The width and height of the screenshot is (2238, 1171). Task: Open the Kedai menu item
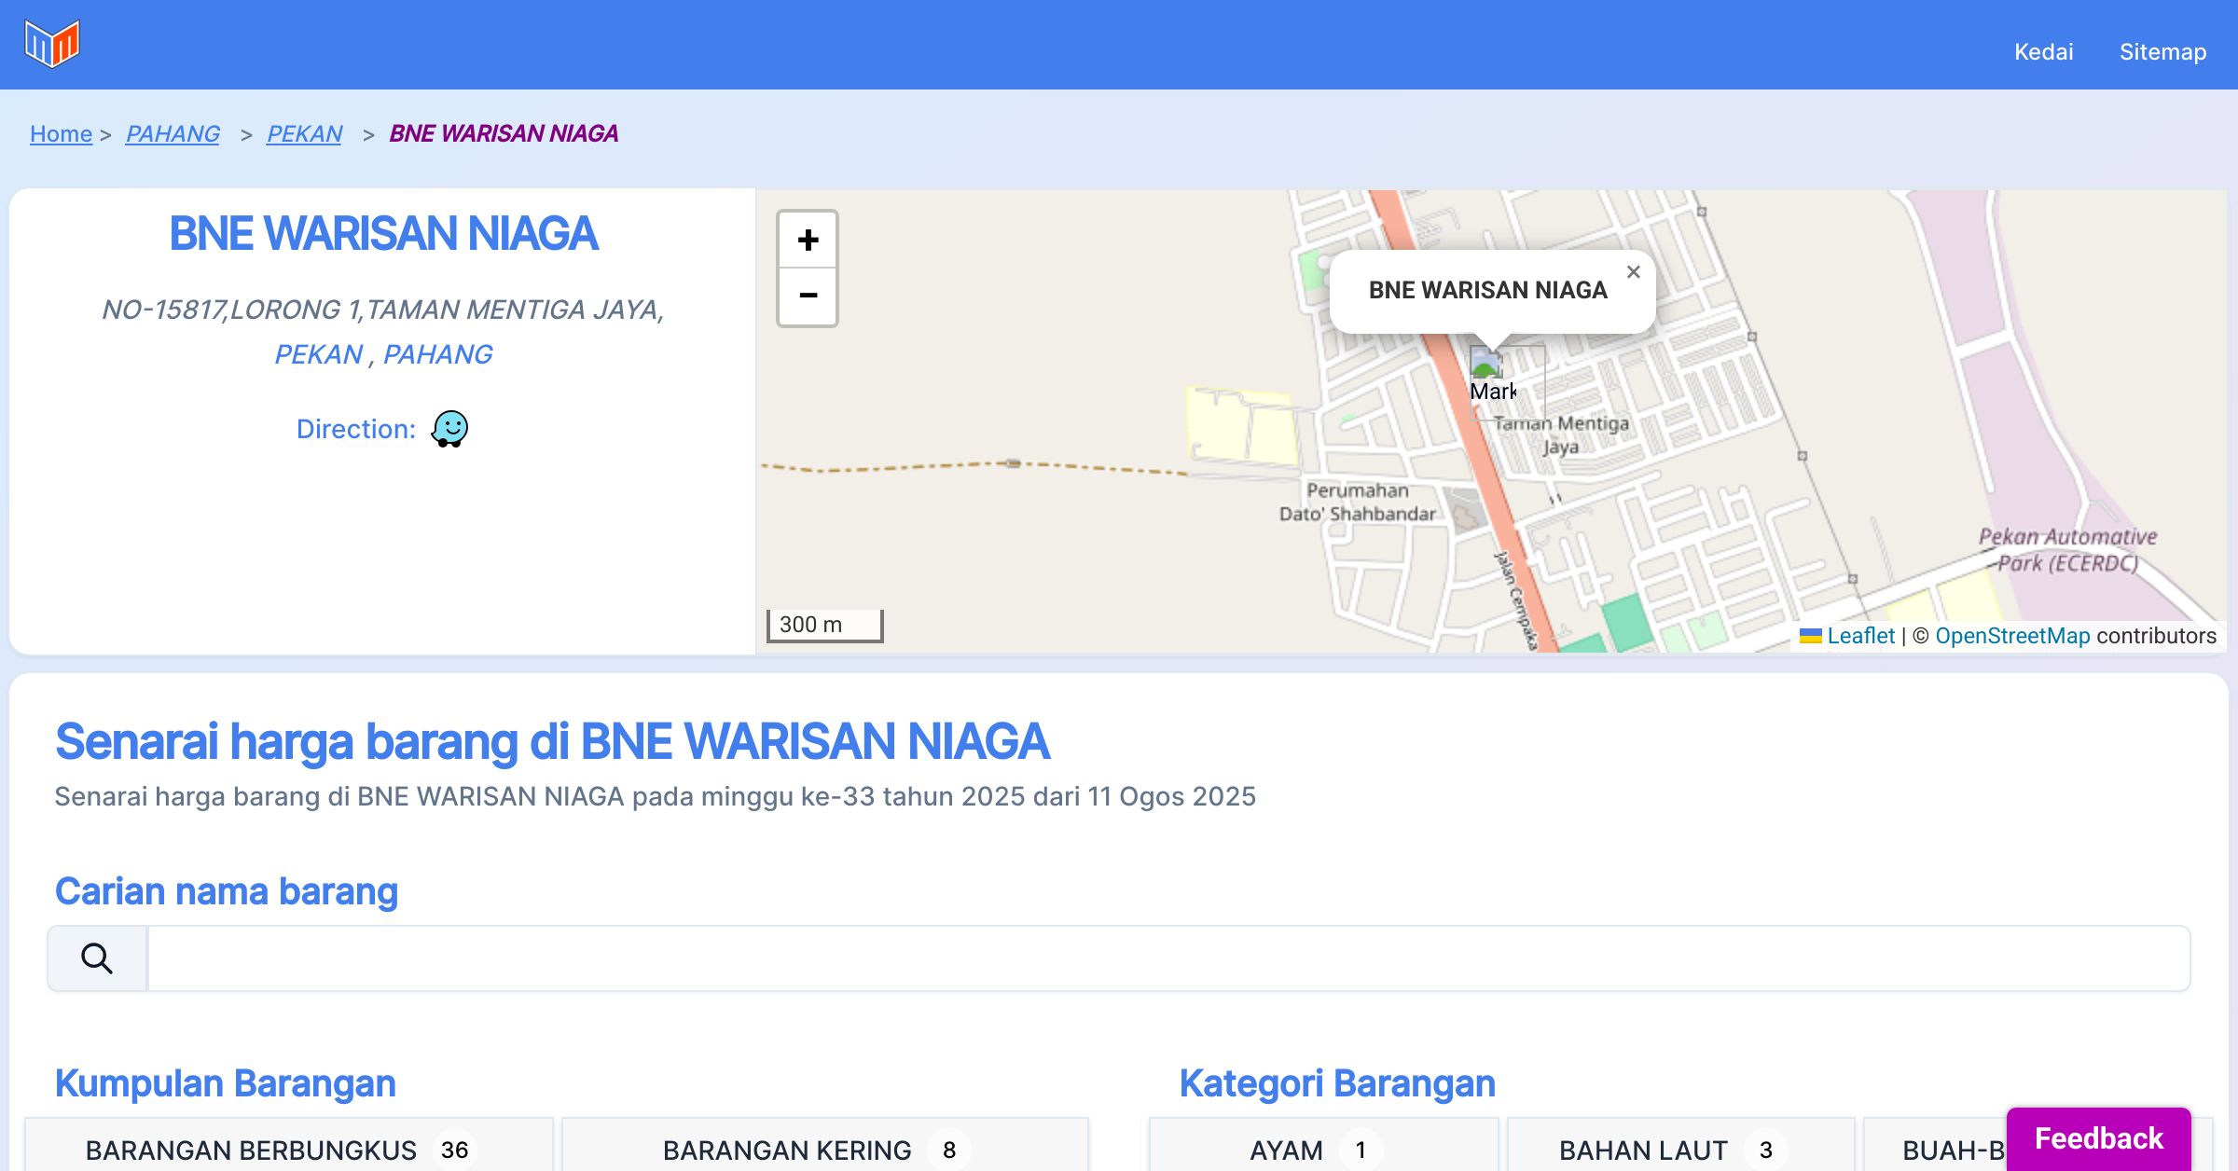[x=2043, y=52]
